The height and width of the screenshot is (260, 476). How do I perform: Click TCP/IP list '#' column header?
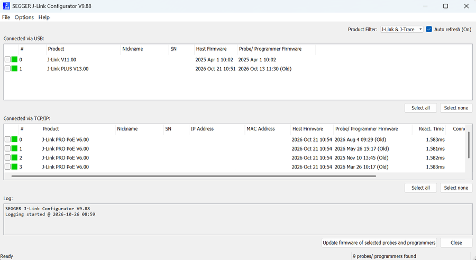point(30,129)
